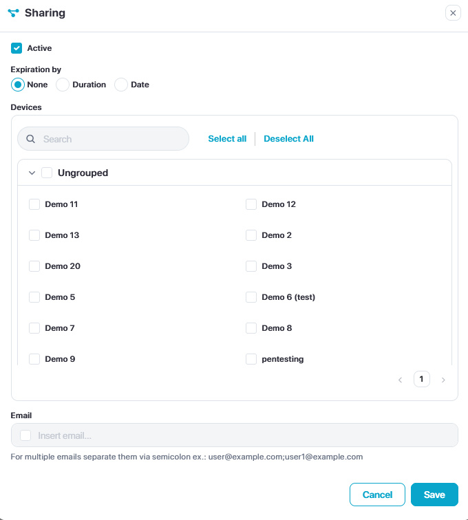Choose None for expiration
Image resolution: width=468 pixels, height=520 pixels.
point(18,85)
